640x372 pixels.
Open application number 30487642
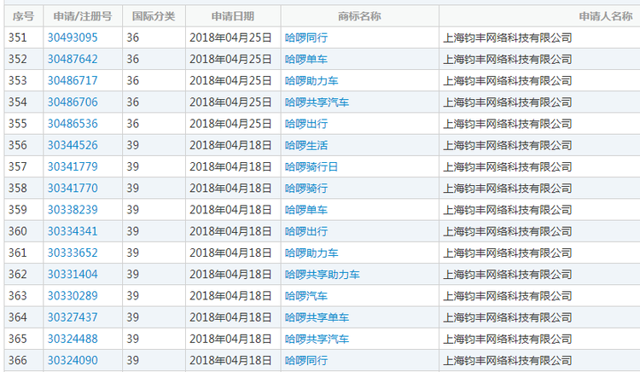click(x=73, y=59)
